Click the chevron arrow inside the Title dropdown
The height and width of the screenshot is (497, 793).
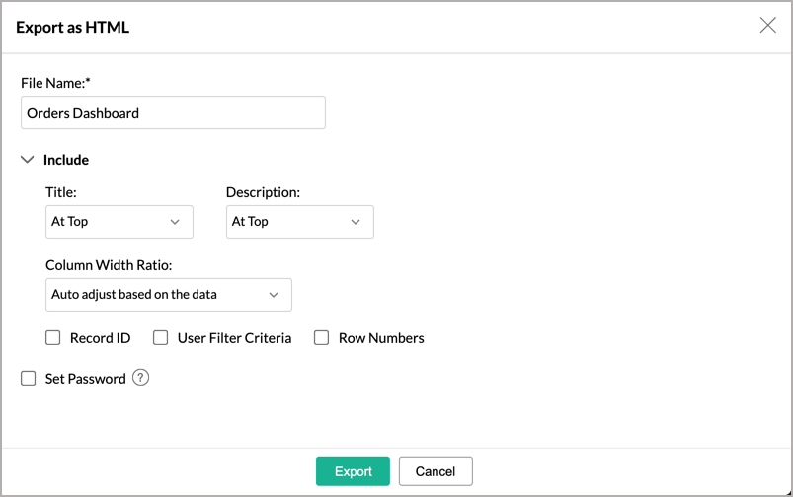click(175, 222)
